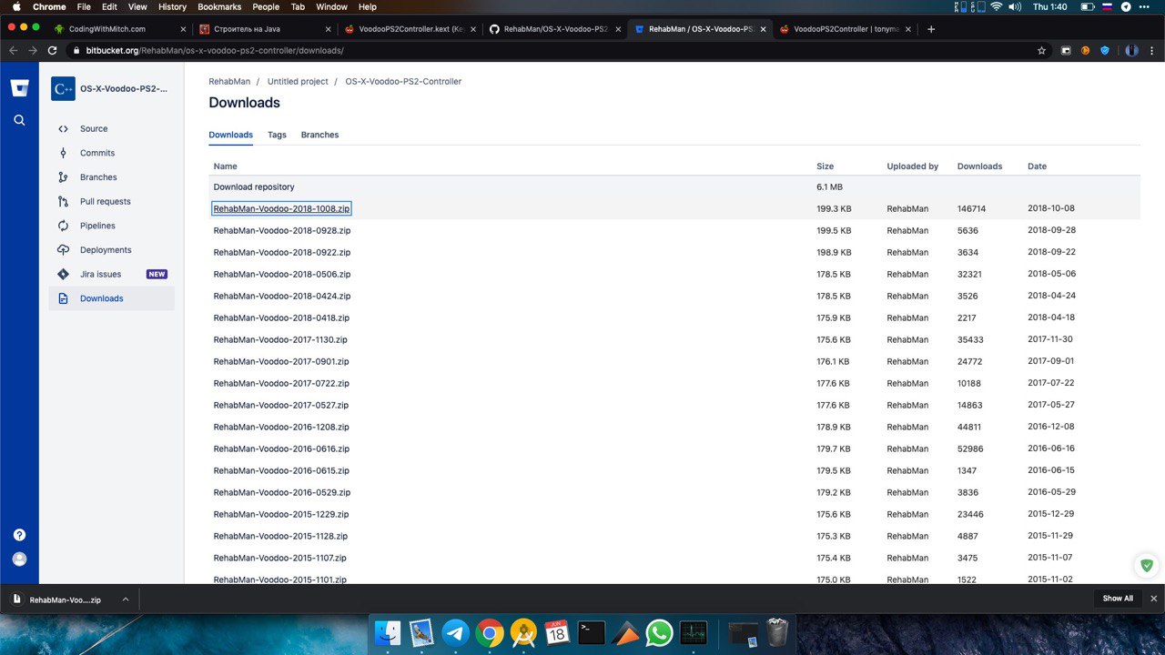Open the History menu

tap(172, 6)
